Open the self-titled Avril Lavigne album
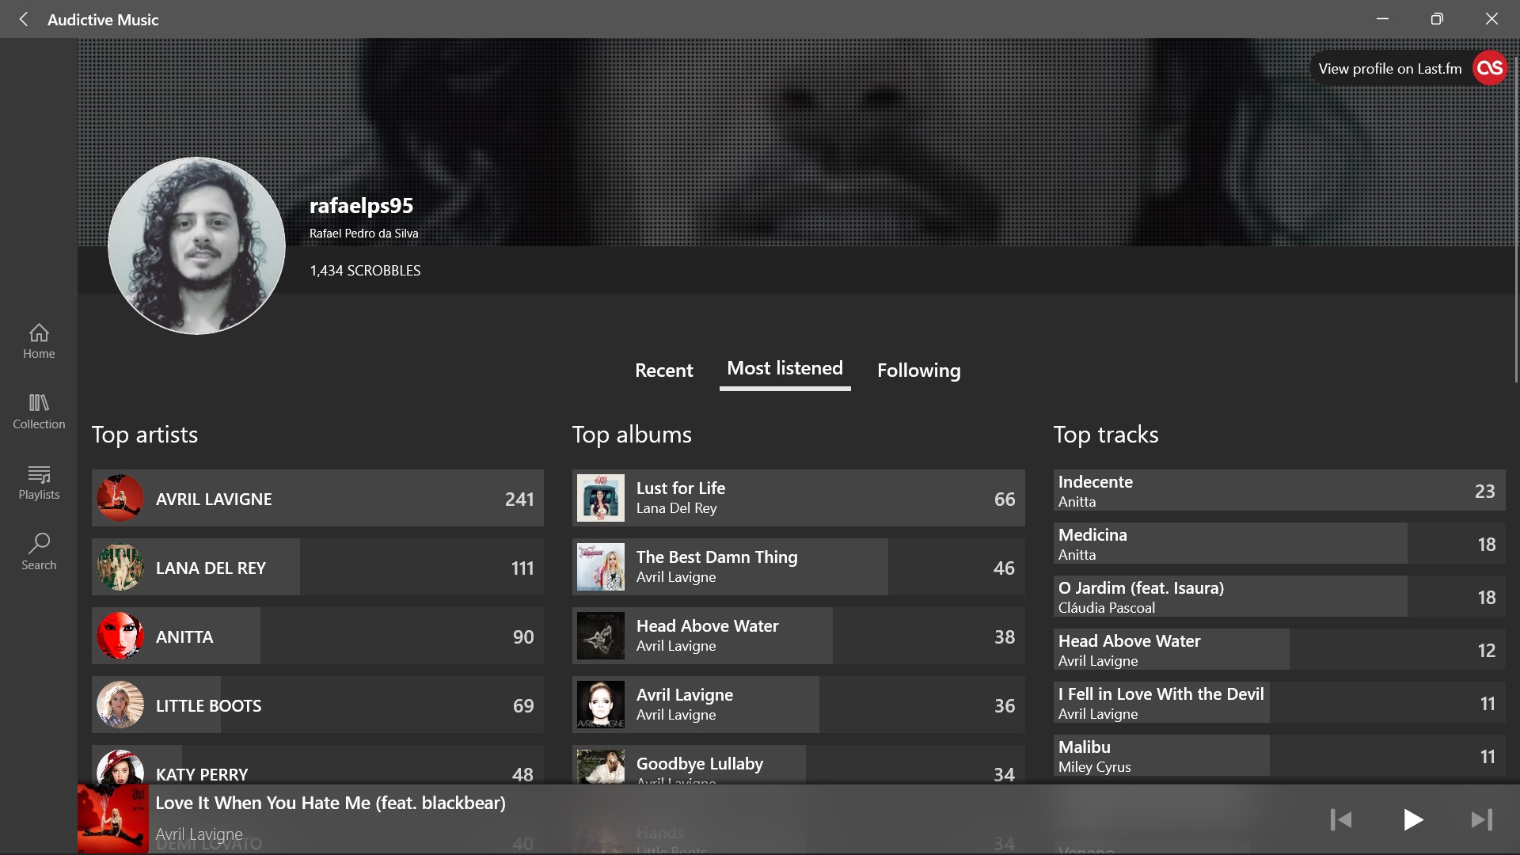The height and width of the screenshot is (855, 1520). (x=798, y=705)
